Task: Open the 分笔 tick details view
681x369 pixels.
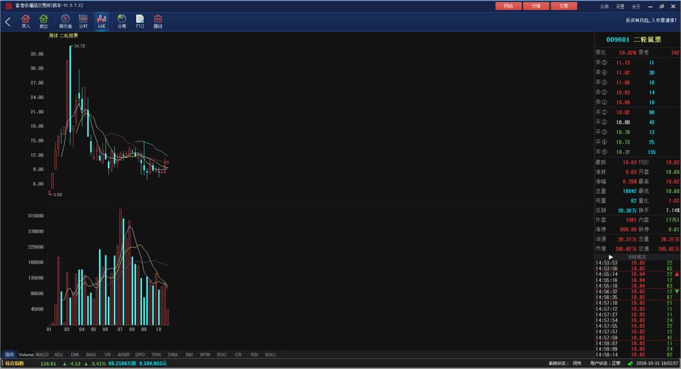Action: [x=122, y=21]
